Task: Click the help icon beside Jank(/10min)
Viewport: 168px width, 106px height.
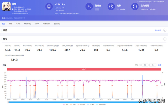Action: [x=72, y=46]
